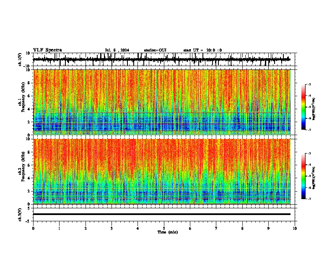This screenshot has width=332, height=256.
Task: Click the "VLF Spectra" plot title
Action: [47, 50]
